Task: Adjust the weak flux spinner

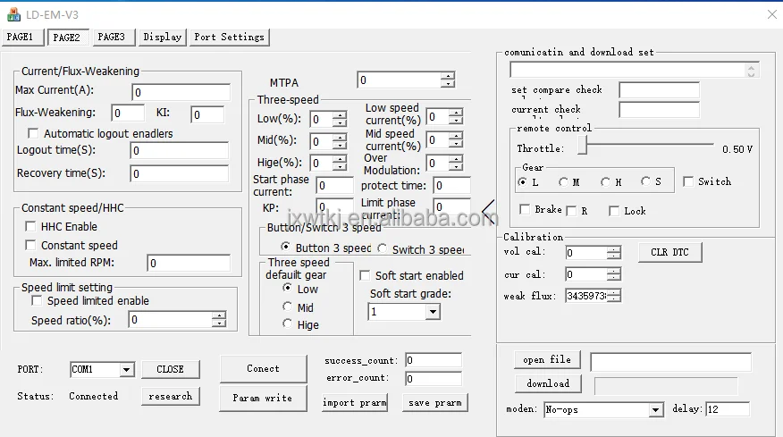Action: tap(614, 296)
